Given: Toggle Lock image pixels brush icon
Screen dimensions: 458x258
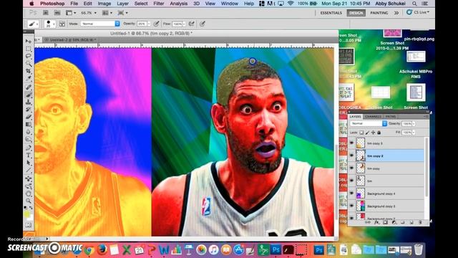Looking at the screenshot, I should coord(367,133).
